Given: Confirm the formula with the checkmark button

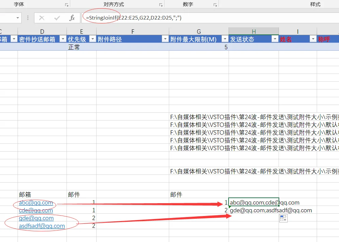Looking at the screenshot, I should pyautogui.click(x=57, y=18).
